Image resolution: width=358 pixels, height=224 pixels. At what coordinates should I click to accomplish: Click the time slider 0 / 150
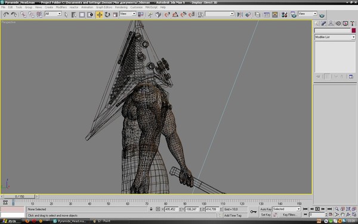coord(20,197)
